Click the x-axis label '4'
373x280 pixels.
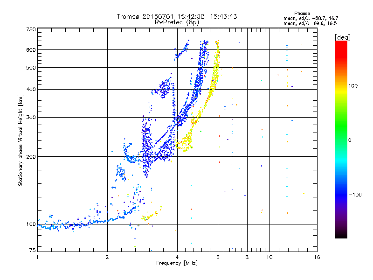(177, 257)
